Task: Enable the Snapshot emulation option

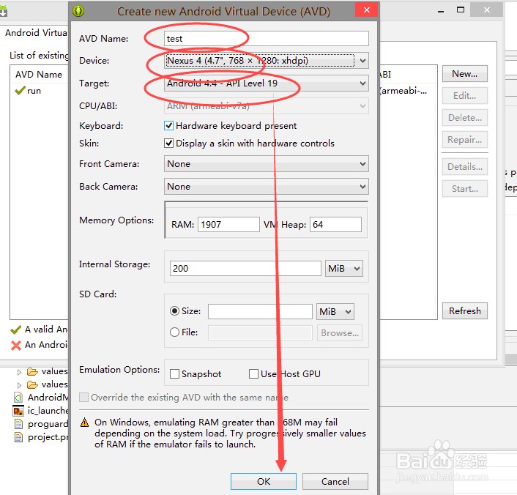Action: [174, 374]
